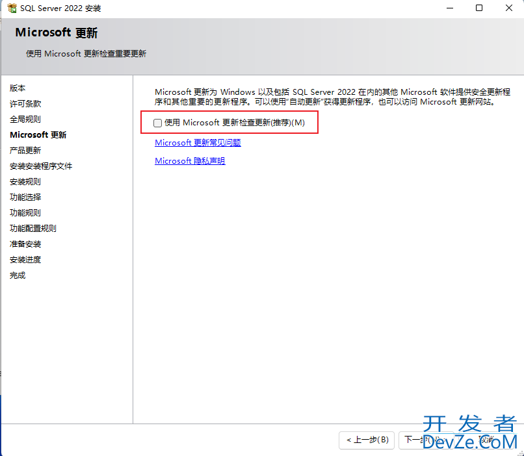The width and height of the screenshot is (524, 456).
Task: Select 全局规则 step in sidebar
Action: pyautogui.click(x=25, y=119)
